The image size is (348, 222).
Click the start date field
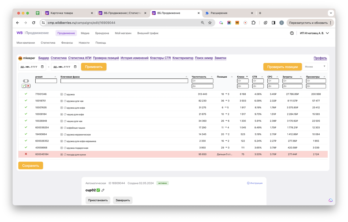tap(32, 67)
